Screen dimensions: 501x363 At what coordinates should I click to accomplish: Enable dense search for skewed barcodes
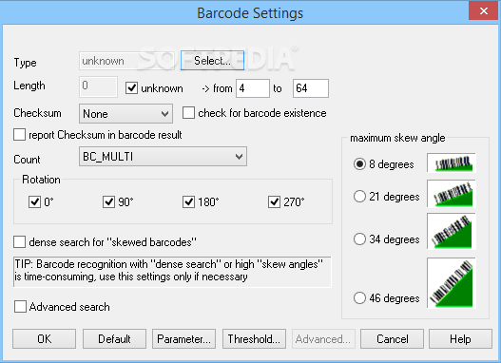tap(20, 242)
